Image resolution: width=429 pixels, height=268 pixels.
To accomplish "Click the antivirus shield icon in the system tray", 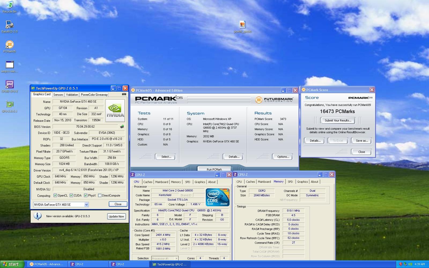I will tap(401, 264).
